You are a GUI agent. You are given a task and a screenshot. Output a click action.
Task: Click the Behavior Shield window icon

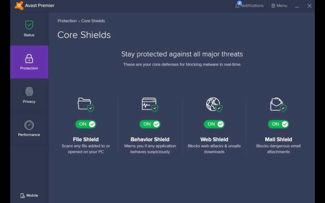(x=149, y=104)
